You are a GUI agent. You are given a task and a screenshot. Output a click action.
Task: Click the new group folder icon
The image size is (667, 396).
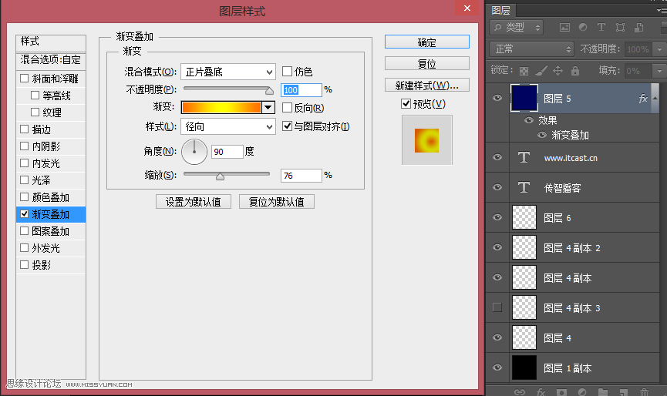pyautogui.click(x=603, y=391)
